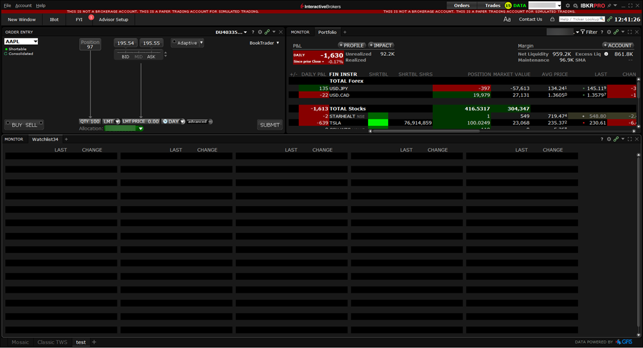This screenshot has width=643, height=348.
Task: Click the green chain link icon near clock
Action: point(610,19)
